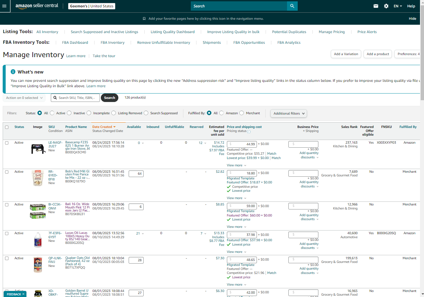Screen dimensions: 424x297
Task: Click the search magnifier button
Action: (x=292, y=6)
